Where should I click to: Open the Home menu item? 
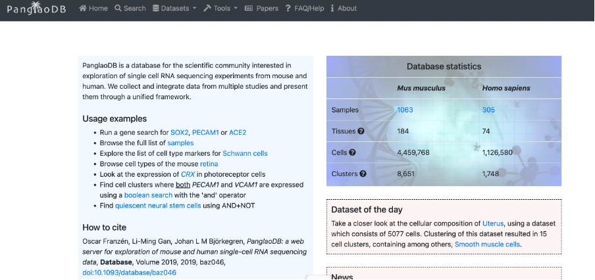pos(93,8)
